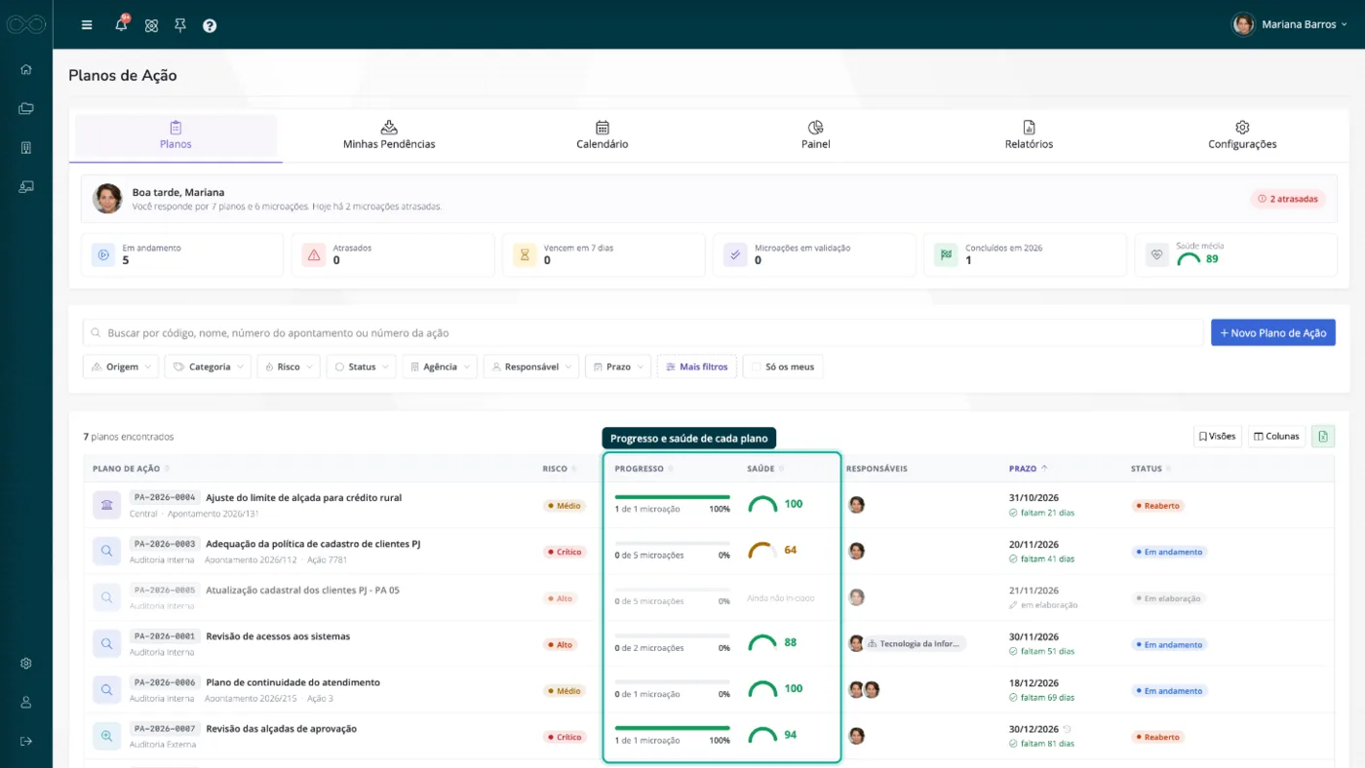This screenshot has height=768, width=1365.
Task: Click the magnifier icon of plan PA-2026-0003
Action: point(106,552)
